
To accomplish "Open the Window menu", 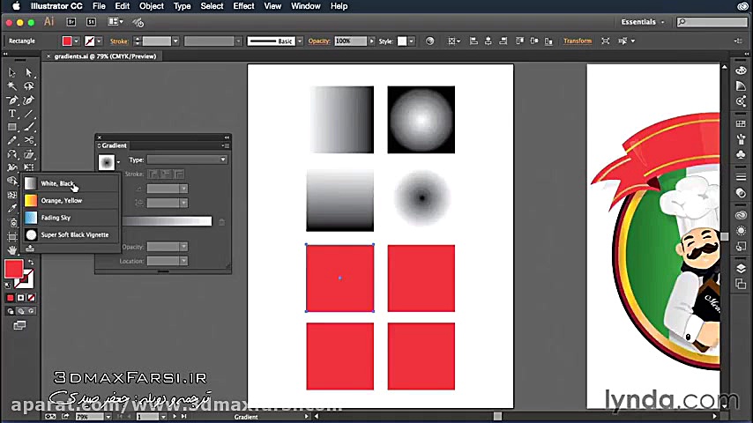I will [x=305, y=6].
